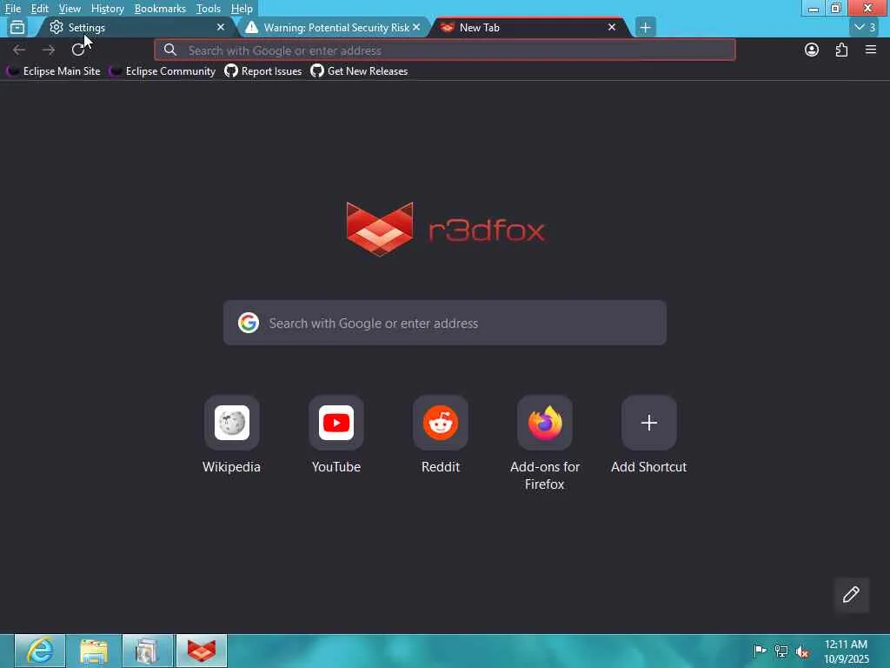Click the Add Shortcut plus tile
This screenshot has height=668, width=890.
[x=648, y=423]
